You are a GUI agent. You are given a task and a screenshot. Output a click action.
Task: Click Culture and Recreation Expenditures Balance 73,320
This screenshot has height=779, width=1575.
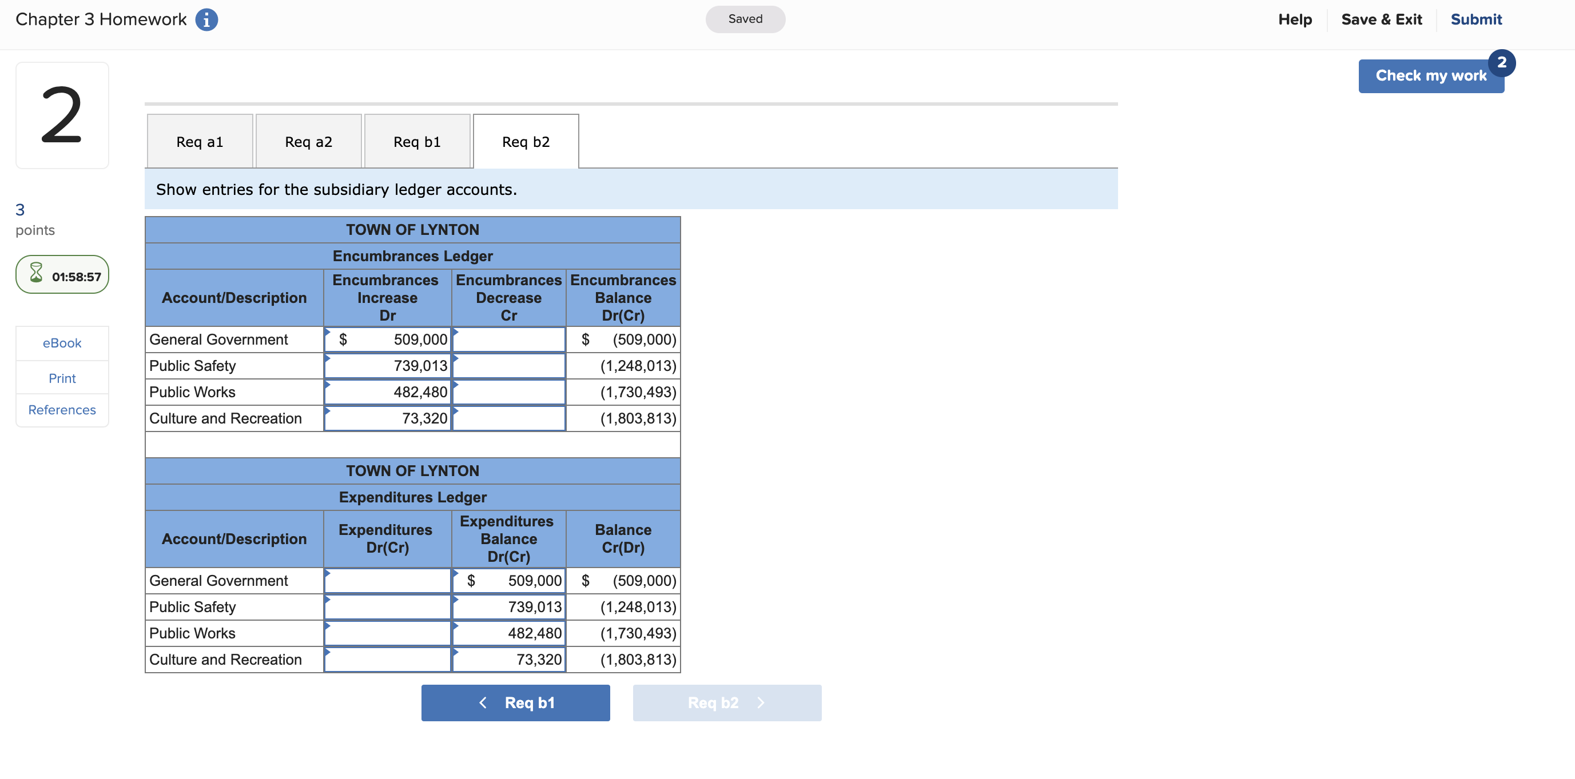click(x=508, y=659)
